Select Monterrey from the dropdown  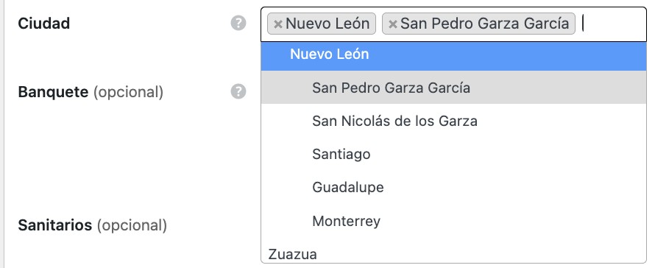pos(453,221)
